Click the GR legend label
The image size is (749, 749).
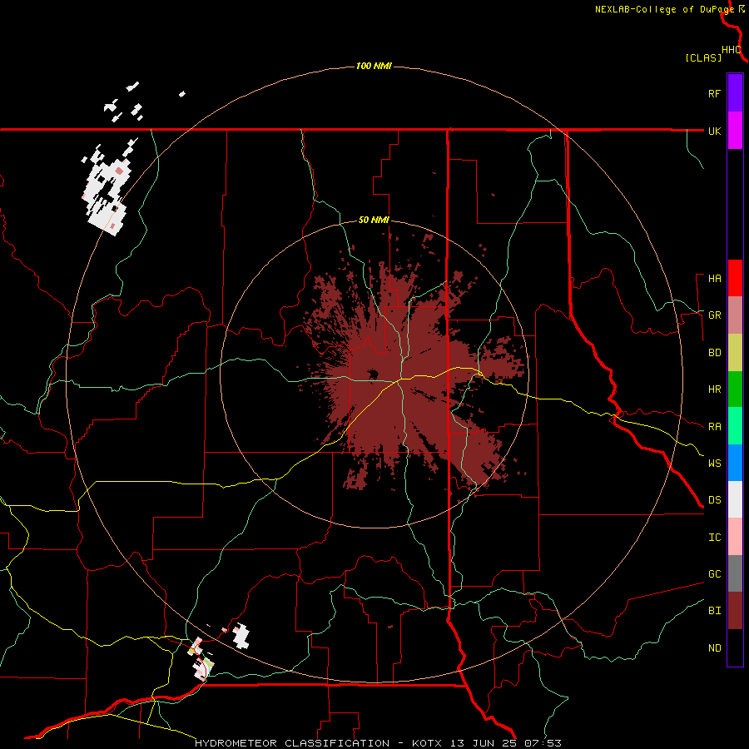[x=714, y=315]
